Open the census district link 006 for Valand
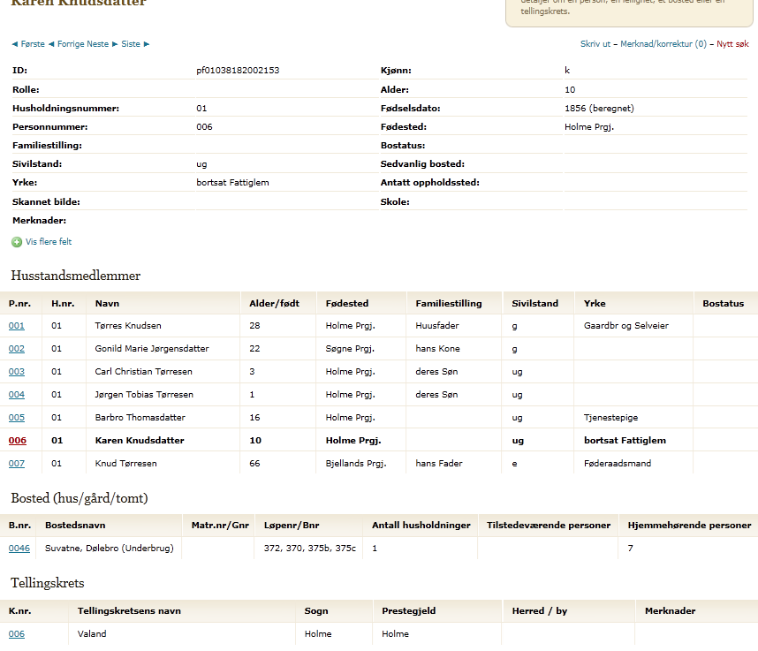This screenshot has width=758, height=651. click(17, 633)
